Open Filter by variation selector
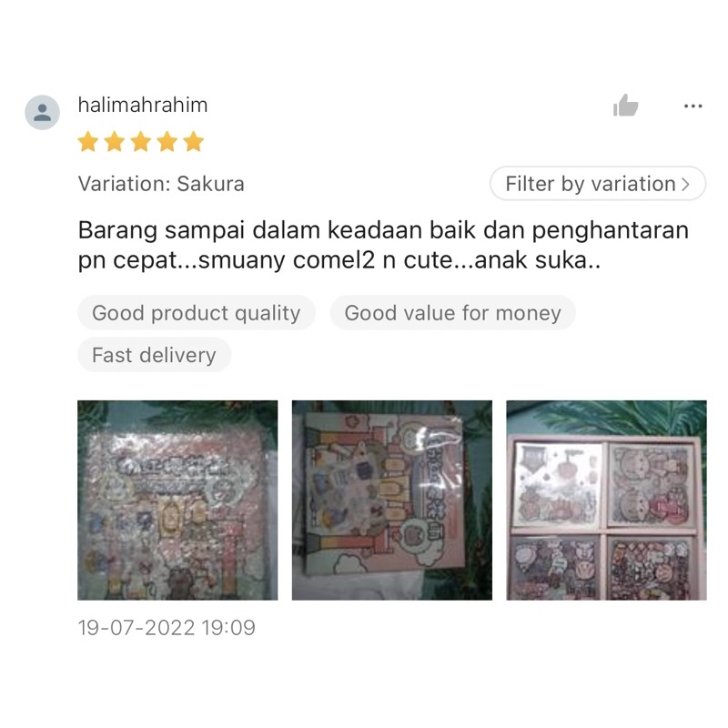Image resolution: width=728 pixels, height=728 pixels. click(x=598, y=184)
